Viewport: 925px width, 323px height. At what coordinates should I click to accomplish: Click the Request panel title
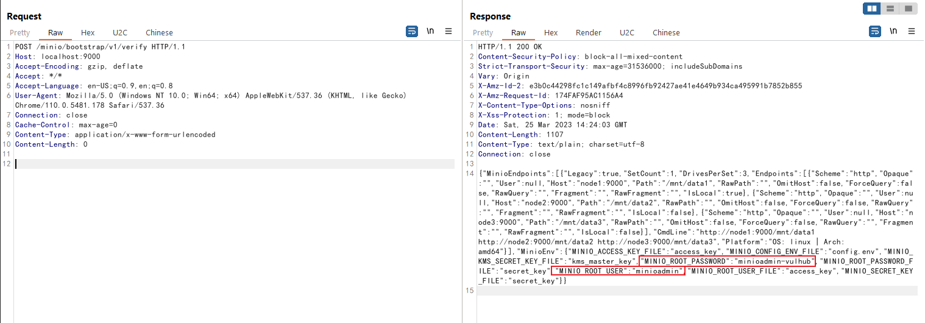pyautogui.click(x=24, y=16)
